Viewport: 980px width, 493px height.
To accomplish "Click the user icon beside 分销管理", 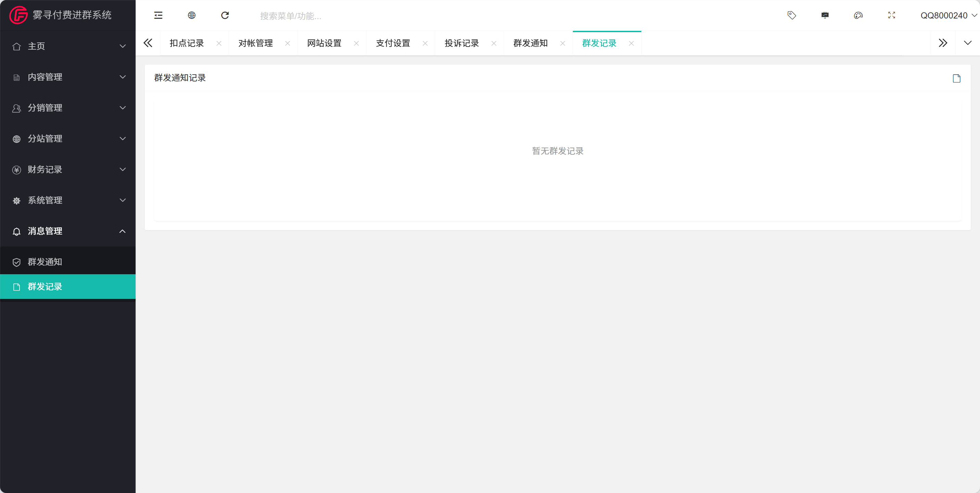I will [16, 109].
